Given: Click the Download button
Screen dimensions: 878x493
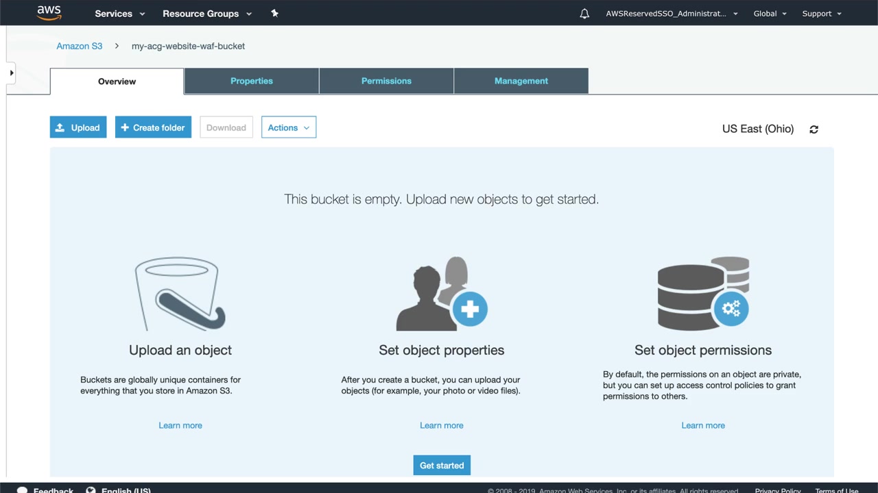Looking at the screenshot, I should click(226, 127).
